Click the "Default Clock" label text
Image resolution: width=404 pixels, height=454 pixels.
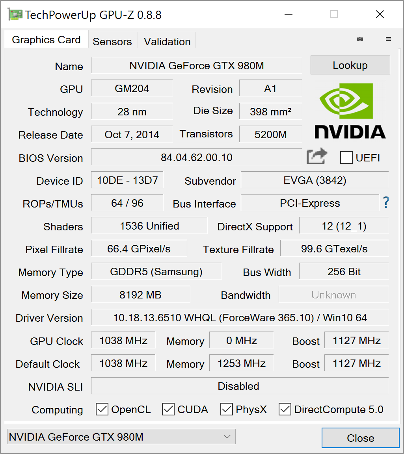48,364
